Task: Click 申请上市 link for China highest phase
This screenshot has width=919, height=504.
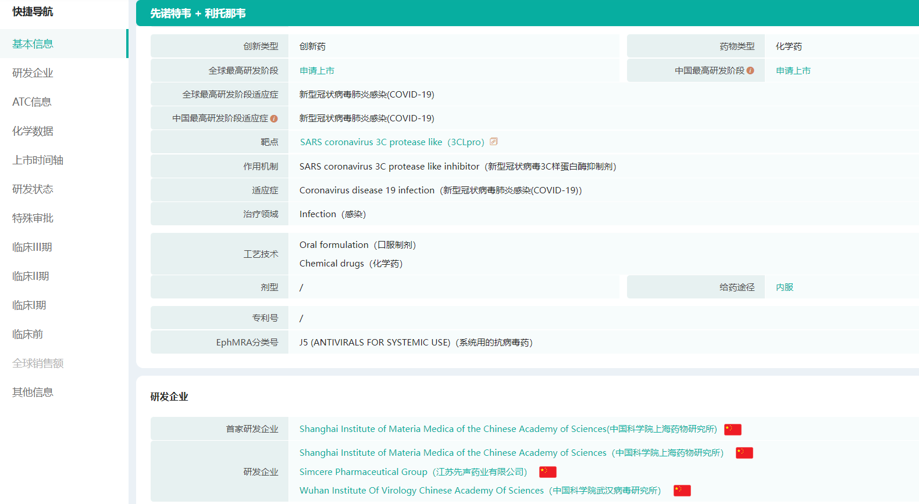Action: (793, 71)
